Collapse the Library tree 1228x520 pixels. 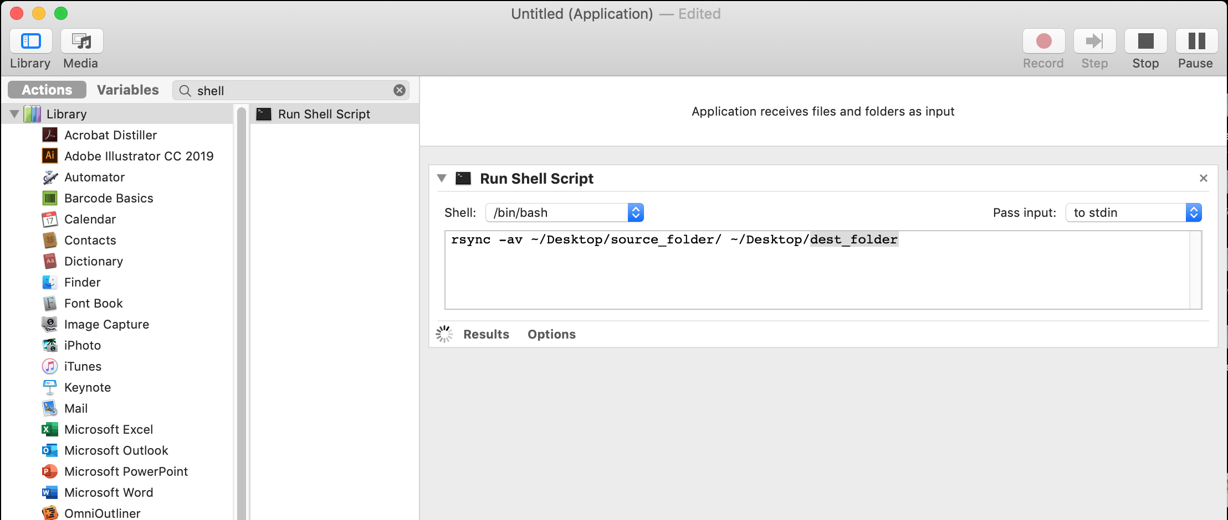coord(14,114)
